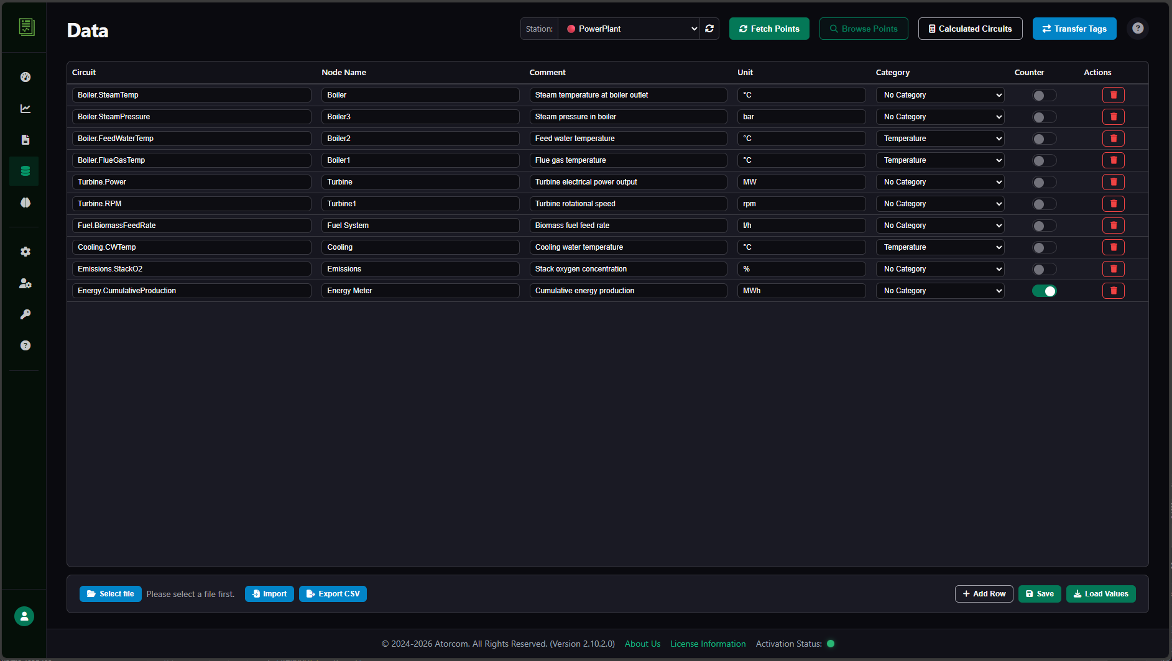Open the trends chart icon in sidebar
The height and width of the screenshot is (661, 1172).
point(25,108)
